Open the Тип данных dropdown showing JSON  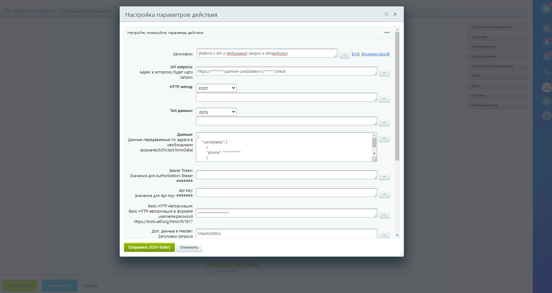[x=216, y=112]
